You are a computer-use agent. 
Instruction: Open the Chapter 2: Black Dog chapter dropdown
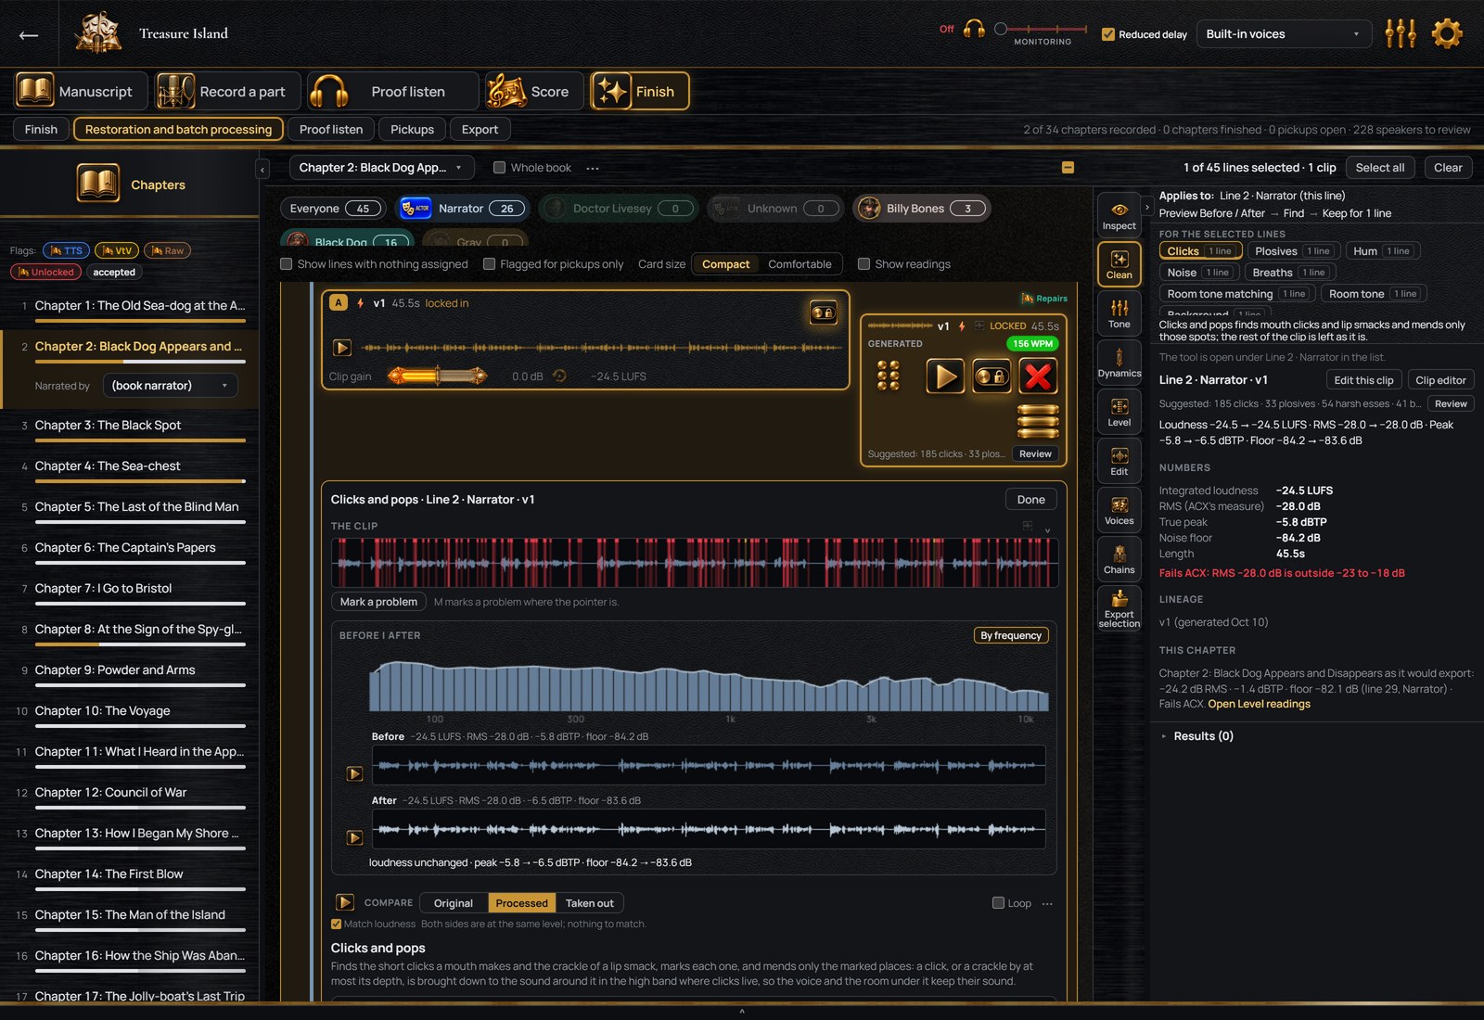[x=381, y=168]
